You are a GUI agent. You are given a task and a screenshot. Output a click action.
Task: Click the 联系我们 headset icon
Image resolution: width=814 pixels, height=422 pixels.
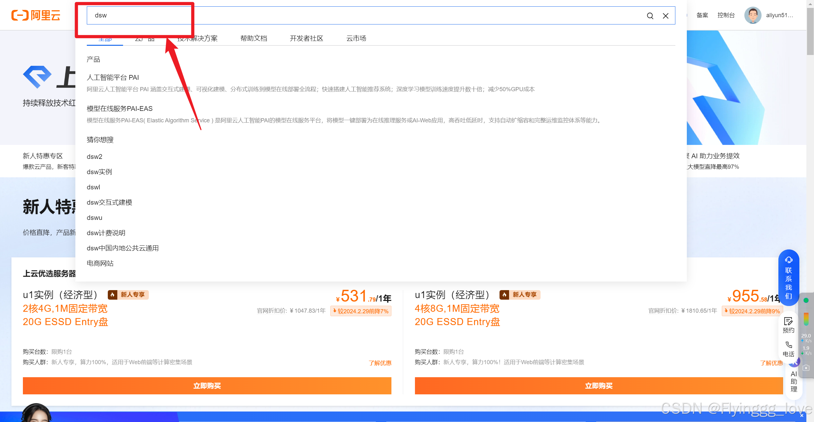click(x=789, y=260)
